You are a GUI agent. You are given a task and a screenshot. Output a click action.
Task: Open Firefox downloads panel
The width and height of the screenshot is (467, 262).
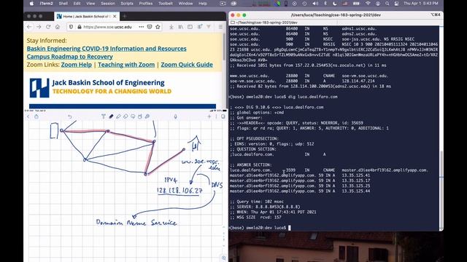point(171,27)
